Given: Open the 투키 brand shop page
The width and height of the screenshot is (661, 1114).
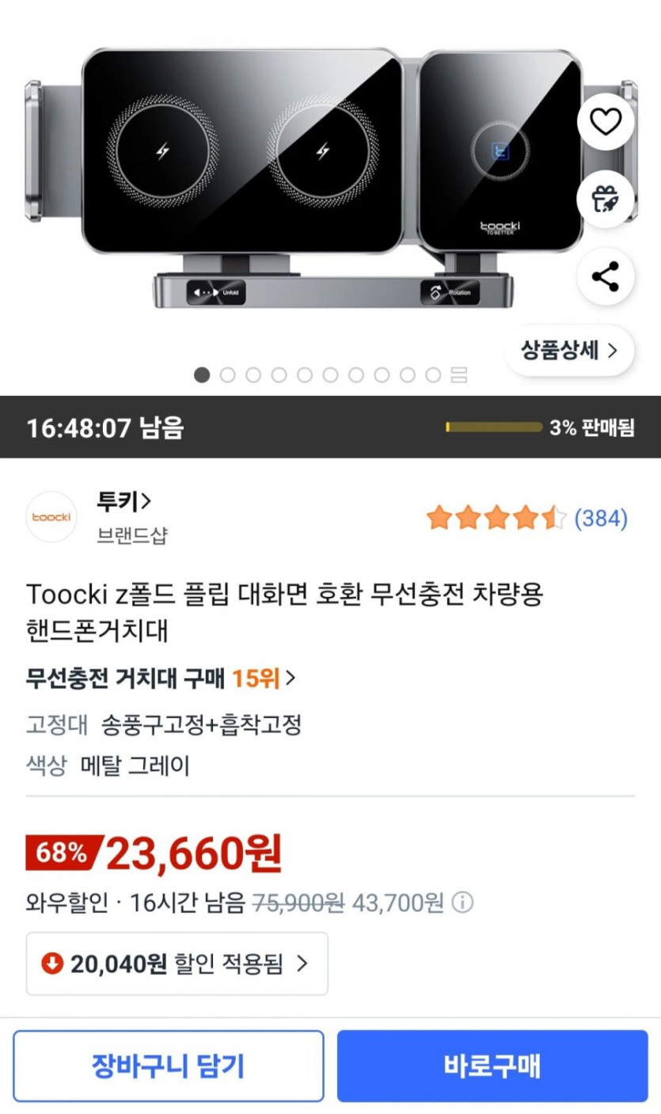Looking at the screenshot, I should coord(124,502).
